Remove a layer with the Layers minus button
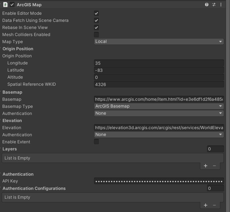 click(214, 166)
